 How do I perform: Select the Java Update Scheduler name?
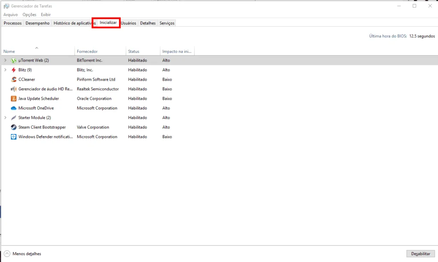click(x=38, y=99)
